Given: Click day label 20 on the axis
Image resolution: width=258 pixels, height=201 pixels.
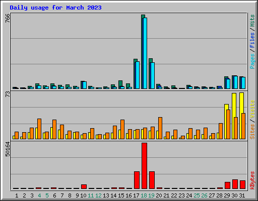Looking at the screenshot, I should click(159, 195).
